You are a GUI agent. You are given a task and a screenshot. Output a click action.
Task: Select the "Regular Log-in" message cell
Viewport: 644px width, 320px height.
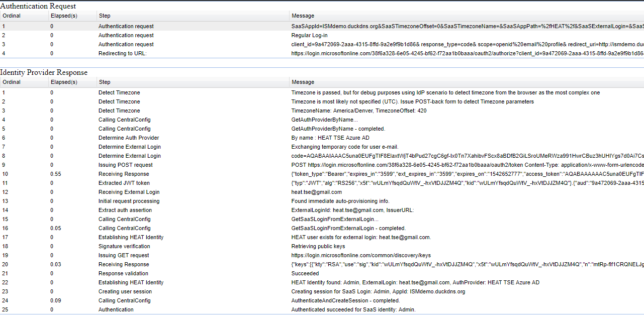point(309,35)
